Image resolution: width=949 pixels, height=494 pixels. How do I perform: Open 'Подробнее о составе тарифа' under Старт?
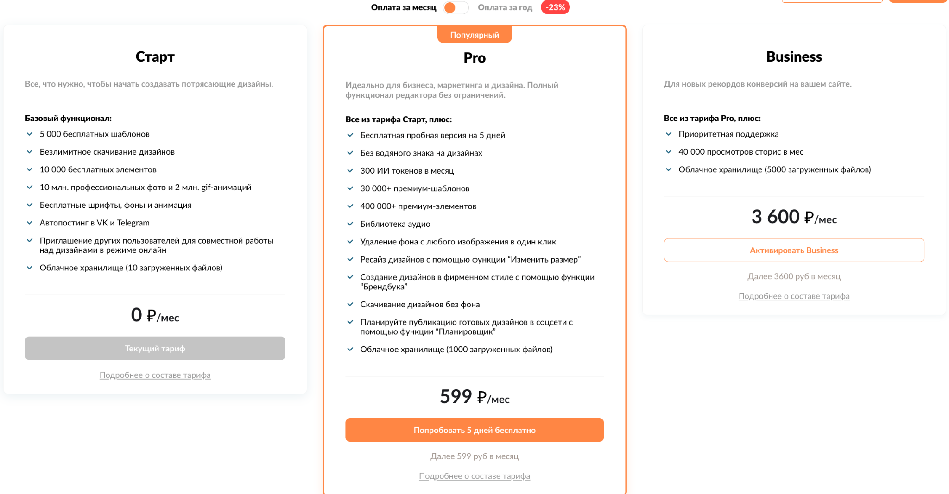coord(155,375)
